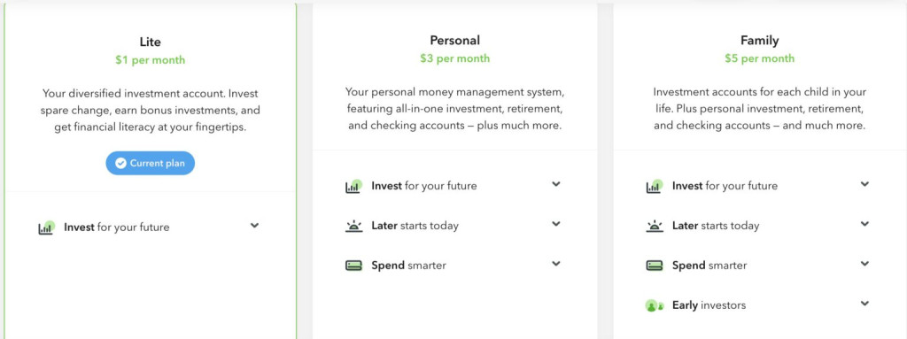907x339 pixels.
Task: Click the Current plan button
Action: 151,164
